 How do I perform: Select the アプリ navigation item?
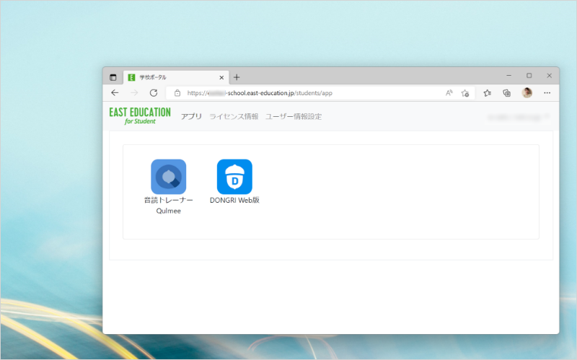[191, 116]
